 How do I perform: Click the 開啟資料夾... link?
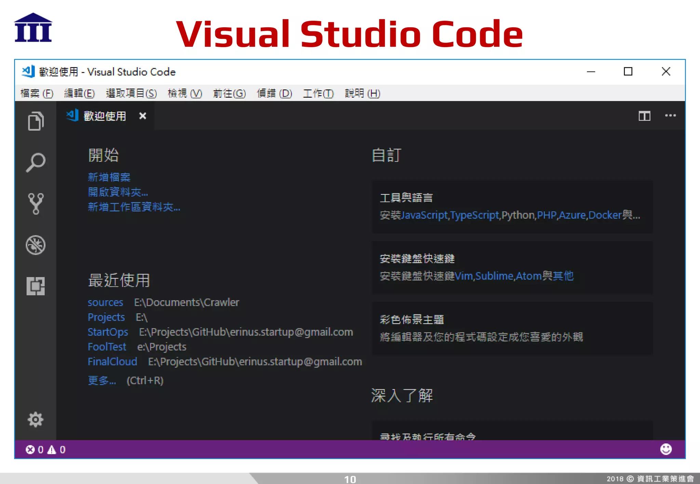point(118,192)
